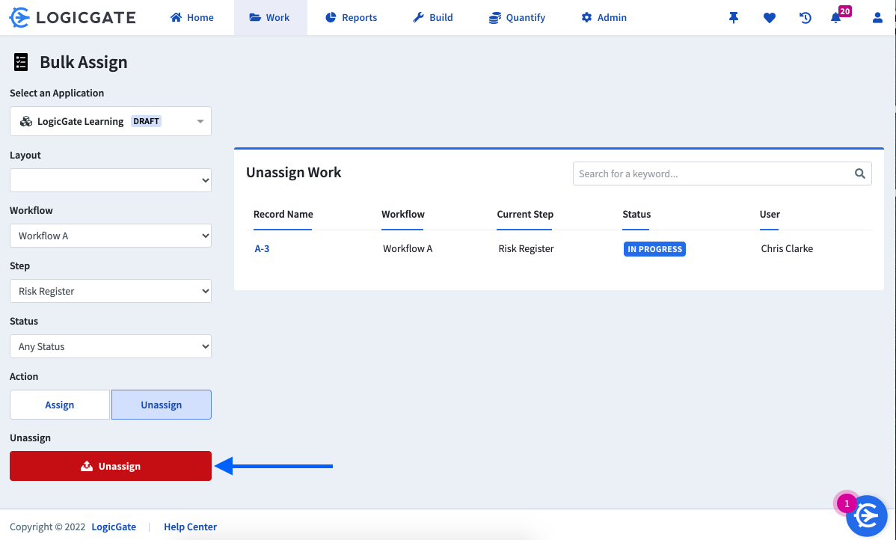Open the pinned items icon
896x540 pixels.
[734, 18]
